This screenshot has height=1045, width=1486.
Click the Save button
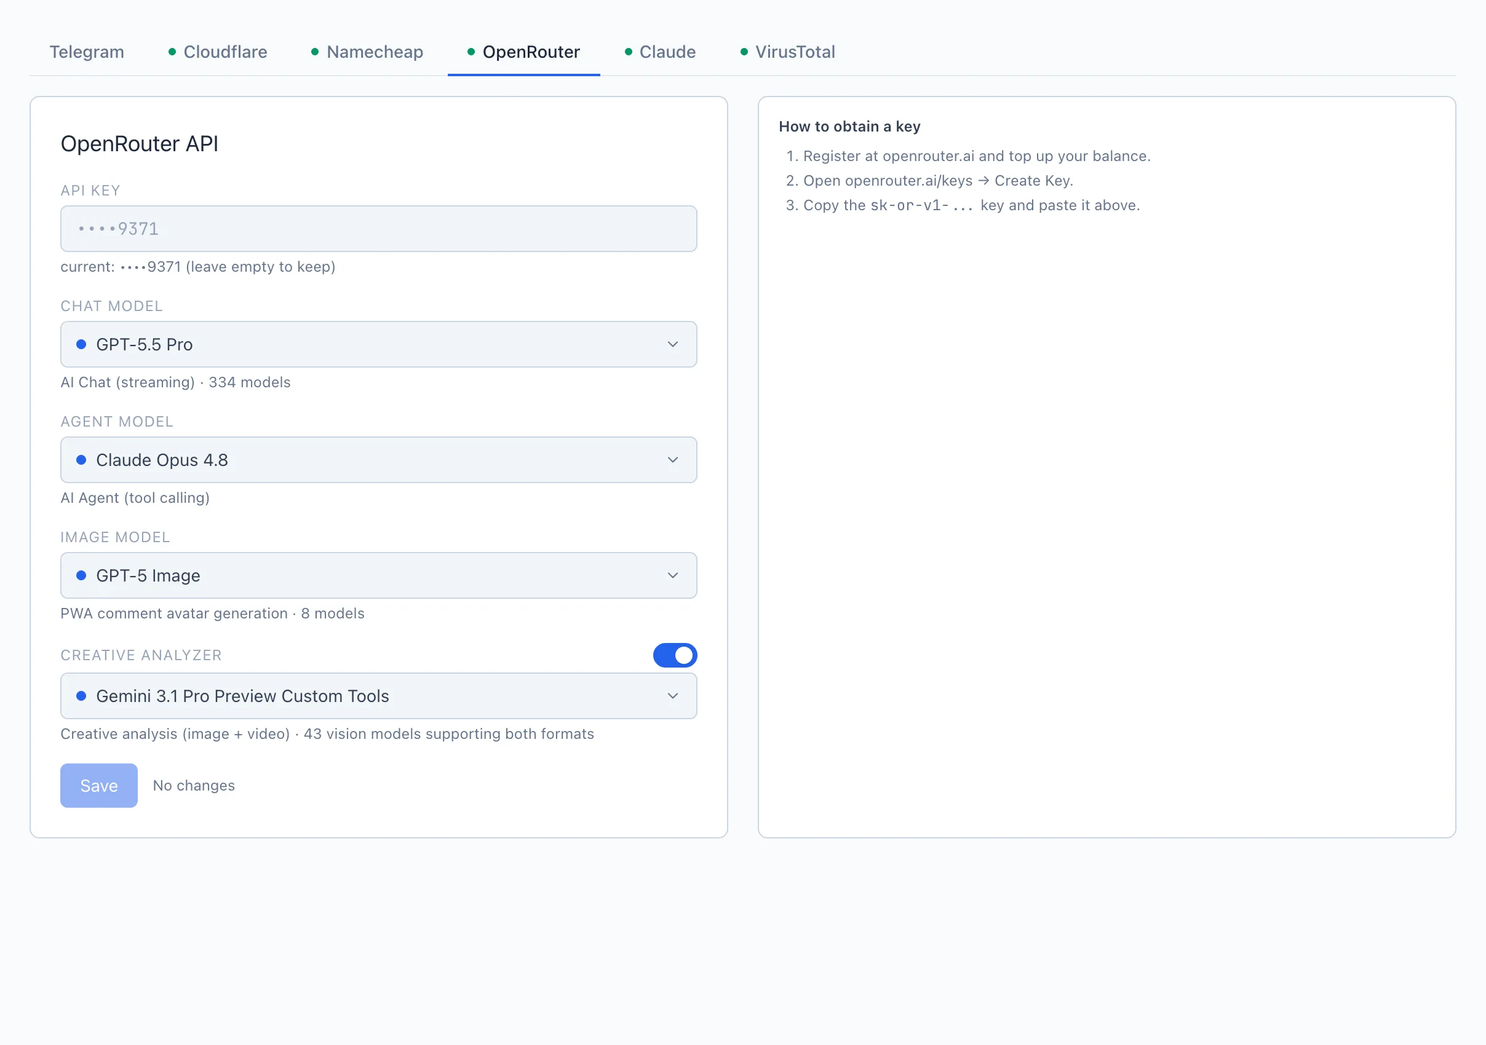(x=99, y=786)
